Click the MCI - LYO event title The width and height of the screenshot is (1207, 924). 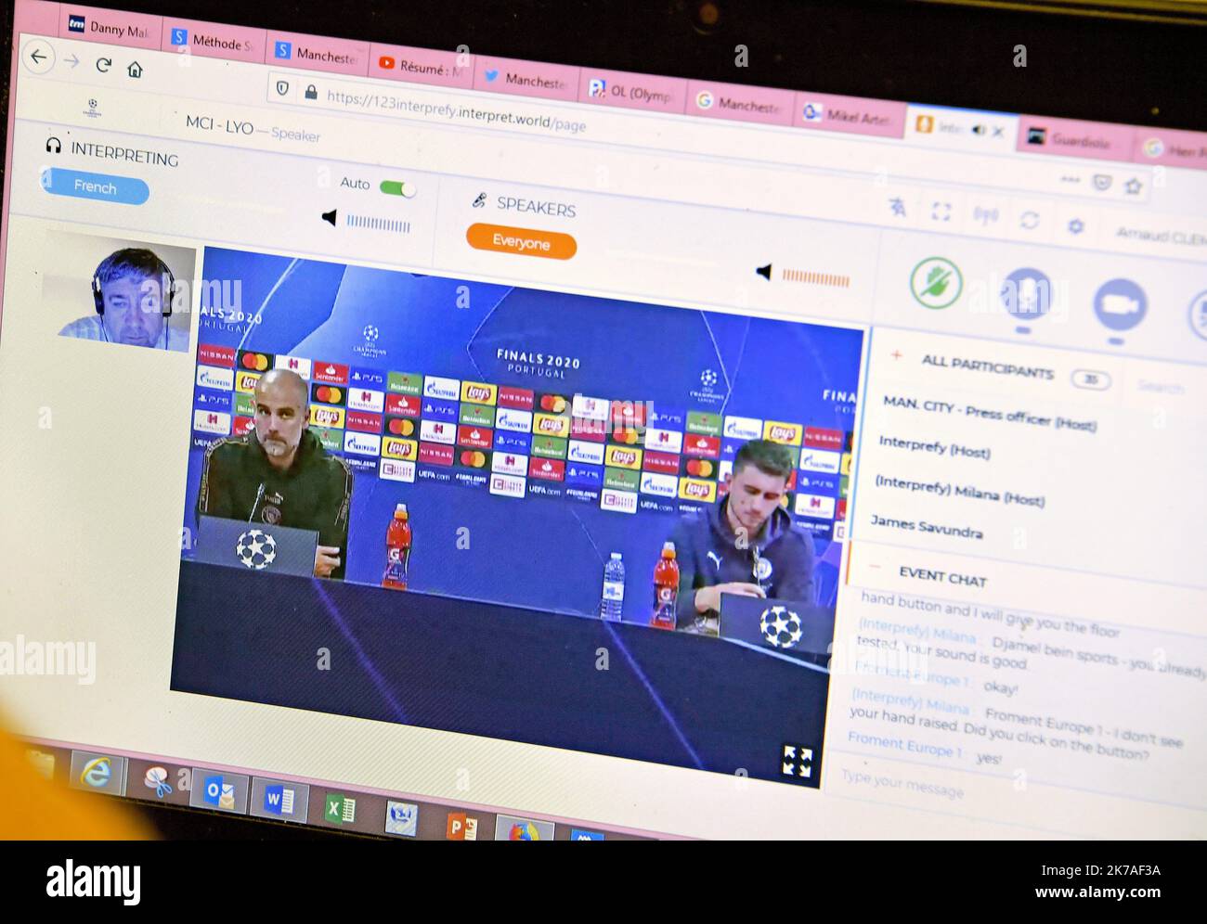(219, 124)
